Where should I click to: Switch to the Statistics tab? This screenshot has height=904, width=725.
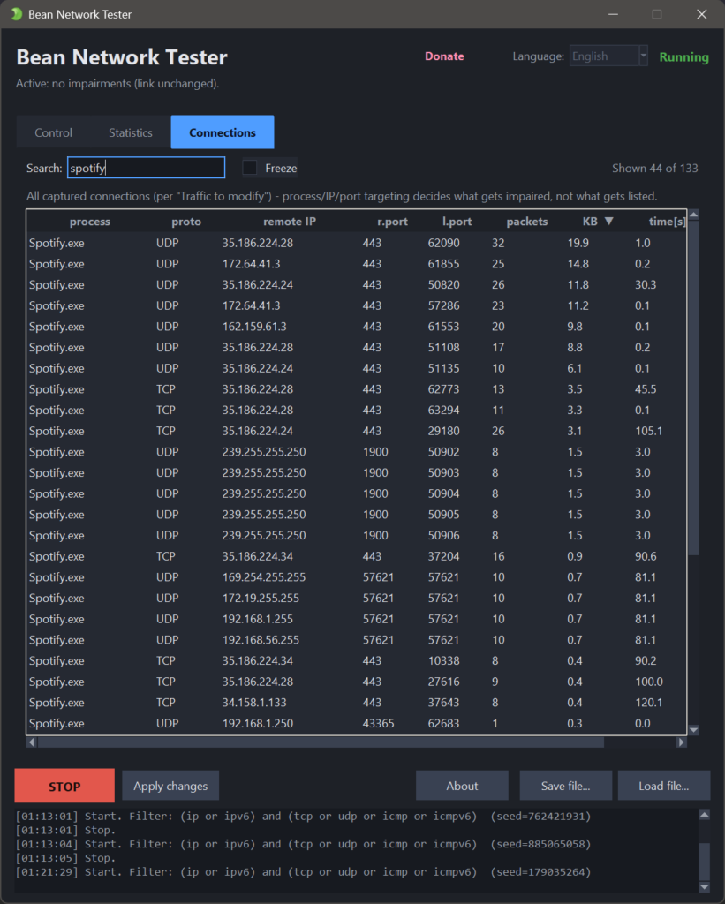131,132
